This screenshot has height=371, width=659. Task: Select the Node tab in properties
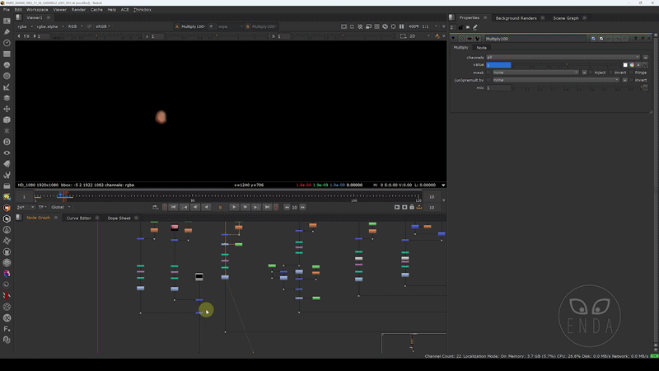tap(481, 48)
